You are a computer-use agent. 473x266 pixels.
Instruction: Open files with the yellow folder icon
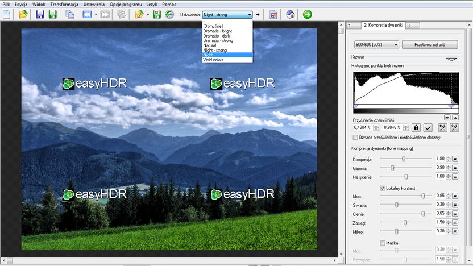click(23, 14)
